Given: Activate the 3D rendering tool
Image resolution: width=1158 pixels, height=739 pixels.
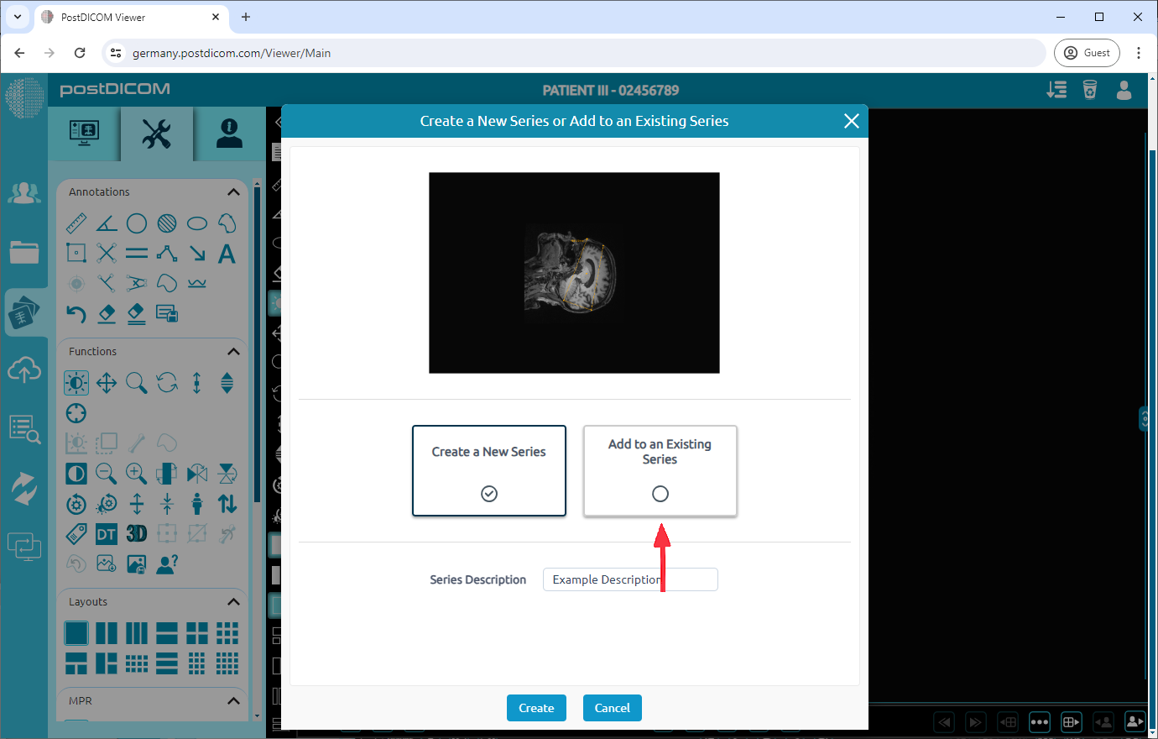Looking at the screenshot, I should [137, 534].
